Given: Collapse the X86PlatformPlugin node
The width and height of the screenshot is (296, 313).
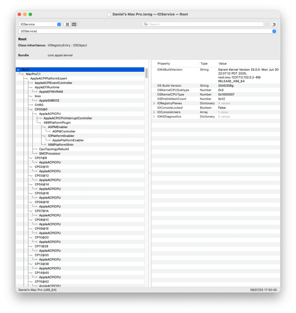Looking at the screenshot, I should (x=40, y=123).
